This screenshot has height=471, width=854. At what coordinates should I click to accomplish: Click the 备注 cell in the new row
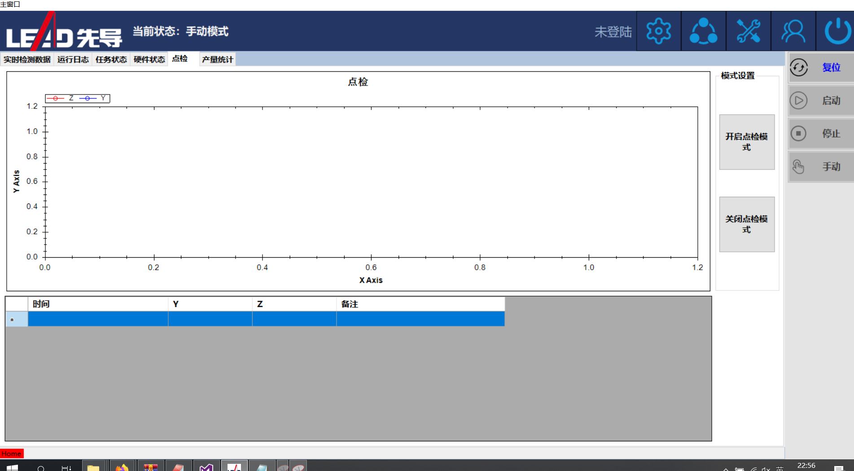(420, 319)
